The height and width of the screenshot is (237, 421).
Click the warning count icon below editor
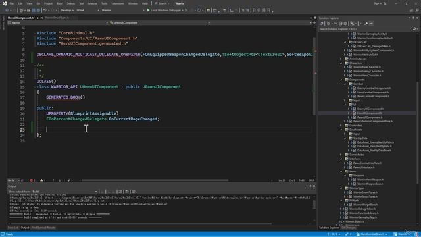(42, 180)
